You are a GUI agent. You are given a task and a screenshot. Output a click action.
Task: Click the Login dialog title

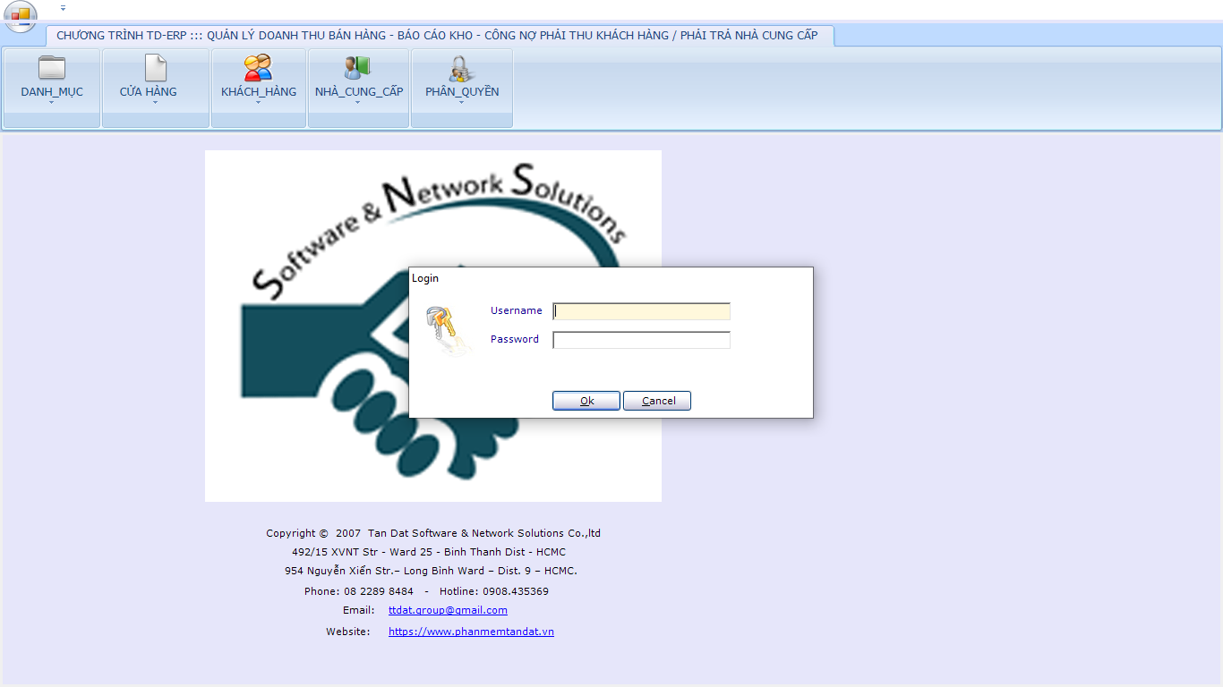coord(425,278)
